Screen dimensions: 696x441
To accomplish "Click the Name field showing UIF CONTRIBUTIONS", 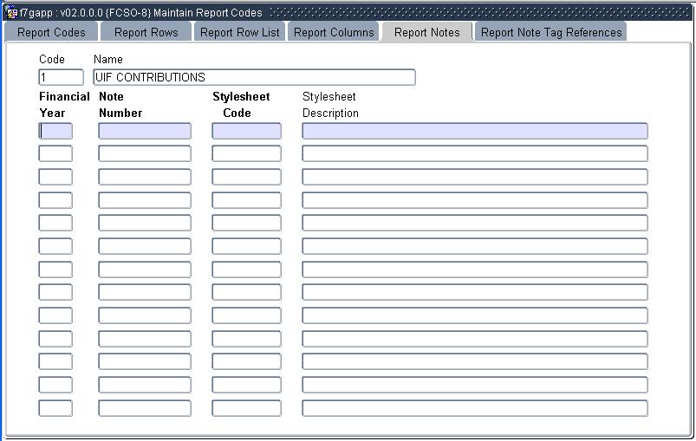I will tap(254, 77).
